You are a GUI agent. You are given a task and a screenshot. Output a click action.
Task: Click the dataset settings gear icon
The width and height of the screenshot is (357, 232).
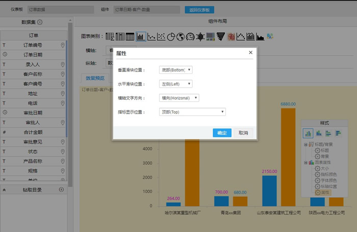point(40,22)
